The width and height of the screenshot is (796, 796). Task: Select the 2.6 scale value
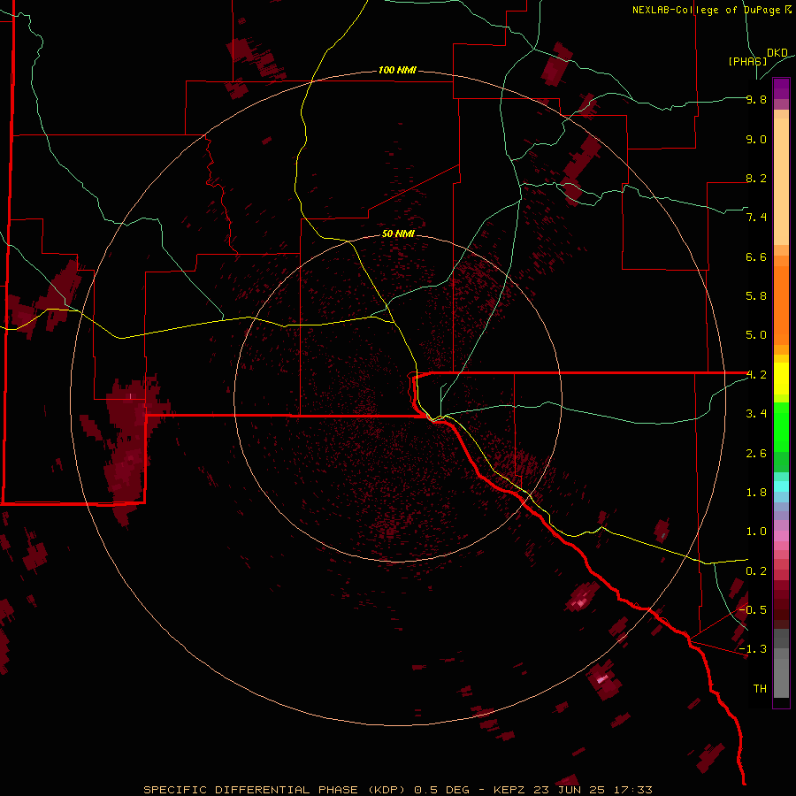point(756,454)
